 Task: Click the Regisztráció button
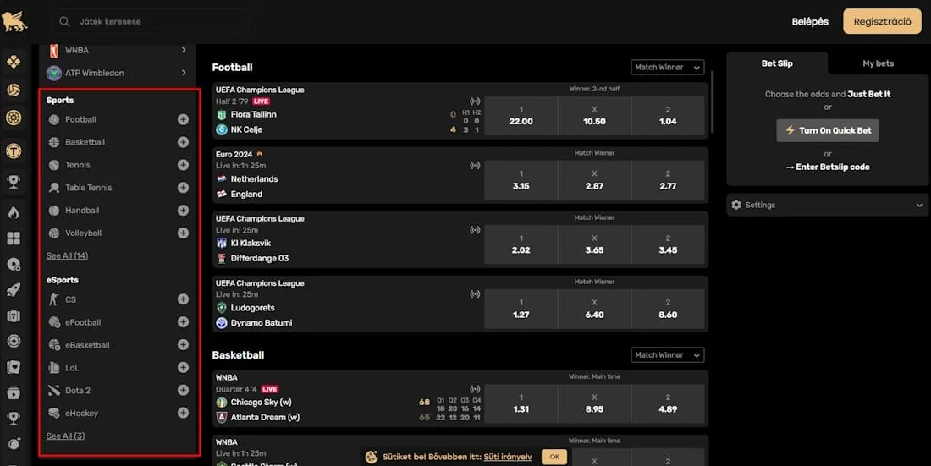[x=882, y=21]
